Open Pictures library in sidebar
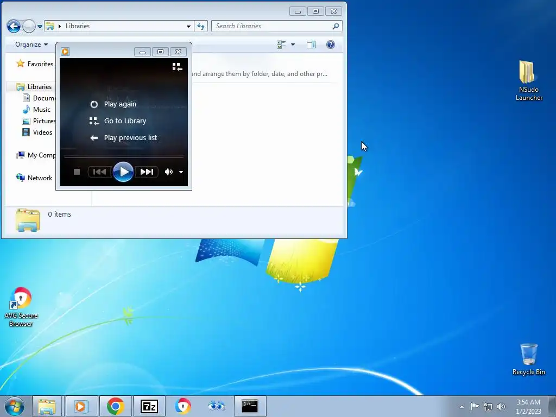This screenshot has height=417, width=556. tap(39, 121)
